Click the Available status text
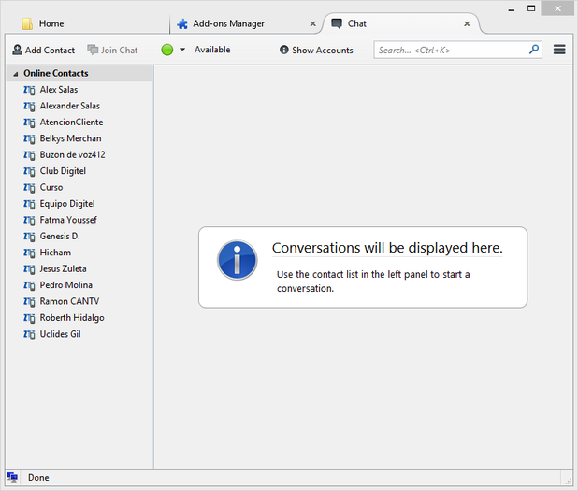The height and width of the screenshot is (491, 578). (212, 50)
